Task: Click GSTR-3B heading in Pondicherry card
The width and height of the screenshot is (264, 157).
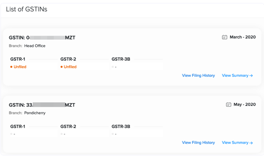Action: pos(121,126)
